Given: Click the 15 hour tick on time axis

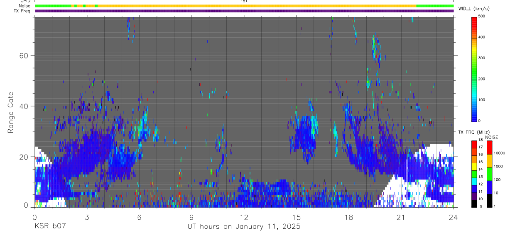Looking at the screenshot, I should pyautogui.click(x=297, y=217).
